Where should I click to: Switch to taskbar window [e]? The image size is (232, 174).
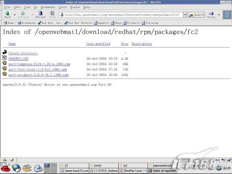[x=133, y=166]
